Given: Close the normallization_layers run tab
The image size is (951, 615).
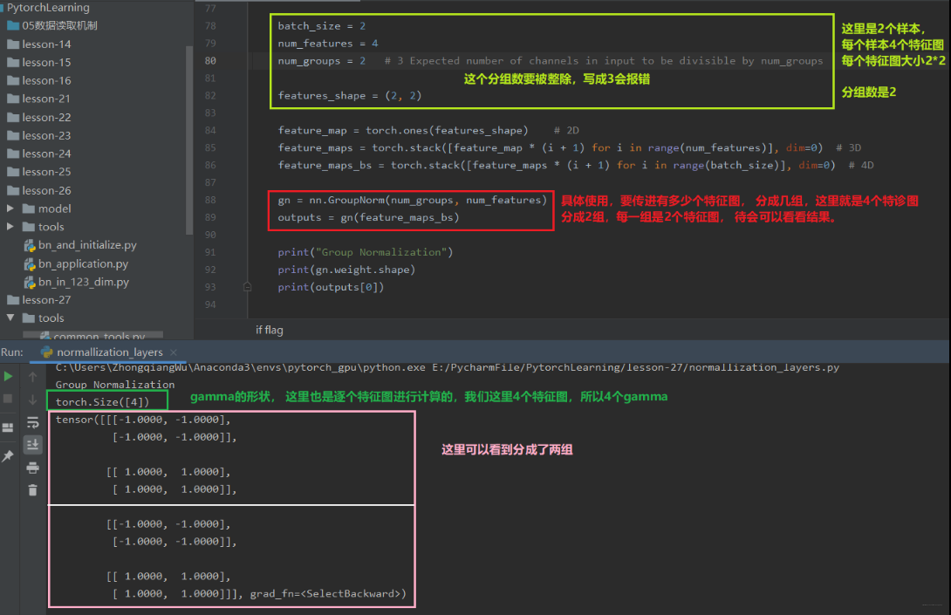Looking at the screenshot, I should click(174, 352).
